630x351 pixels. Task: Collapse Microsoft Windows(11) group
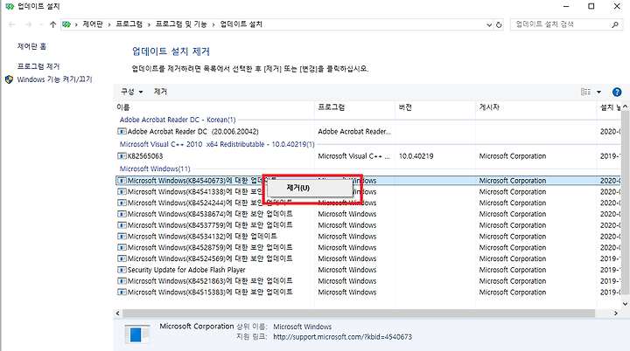click(x=155, y=169)
